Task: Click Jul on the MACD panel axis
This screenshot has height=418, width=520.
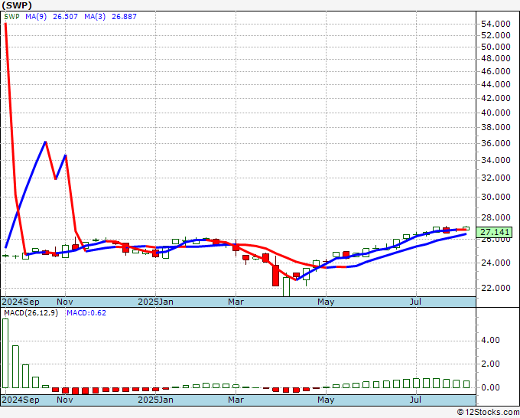Action: point(415,400)
